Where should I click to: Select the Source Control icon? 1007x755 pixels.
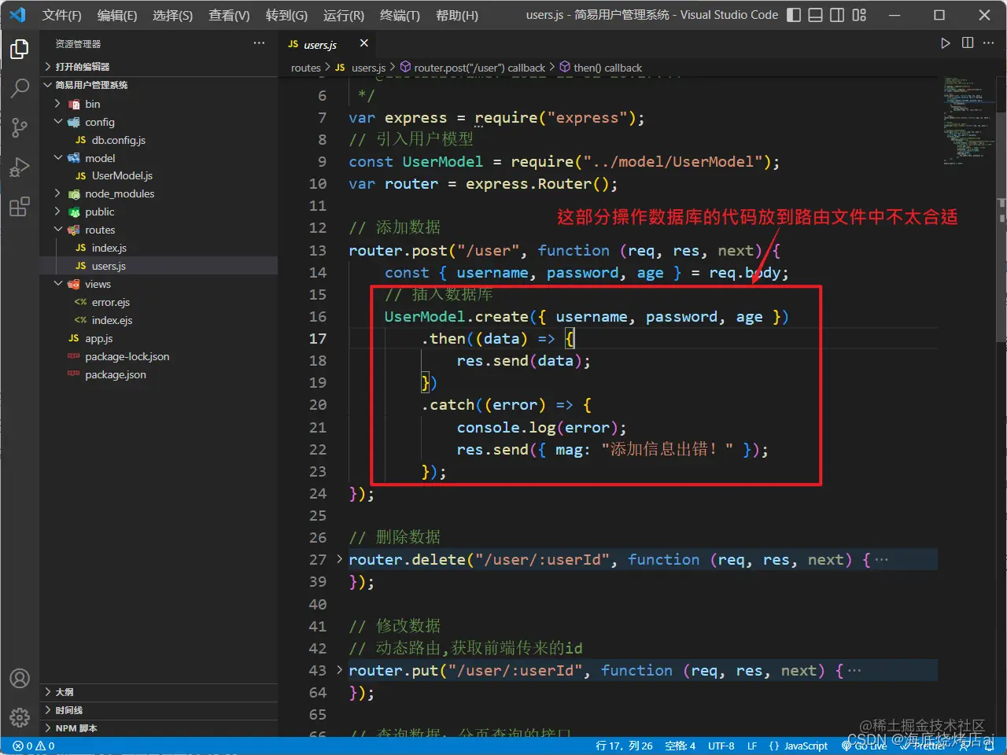(x=20, y=127)
